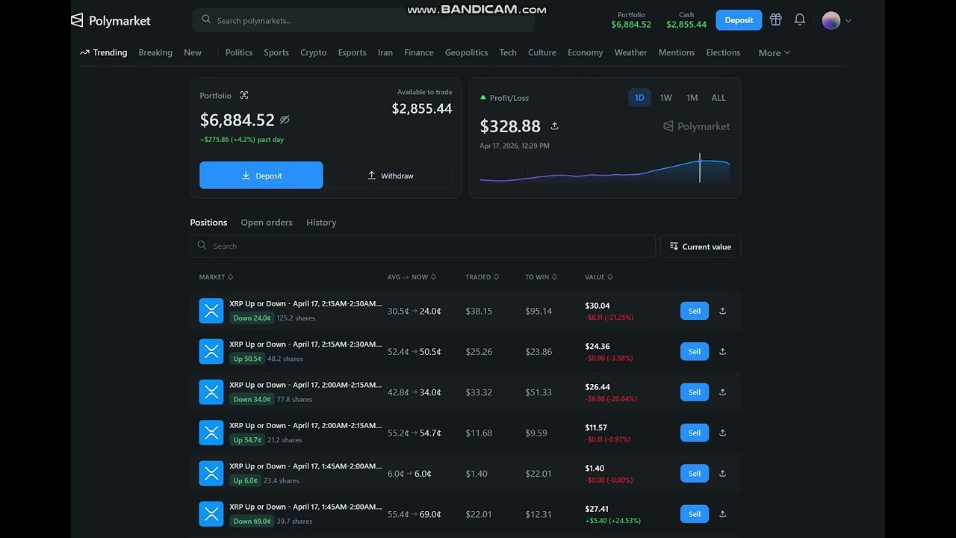This screenshot has width=956, height=538.
Task: Open the Current value sort dropdown
Action: pos(701,247)
